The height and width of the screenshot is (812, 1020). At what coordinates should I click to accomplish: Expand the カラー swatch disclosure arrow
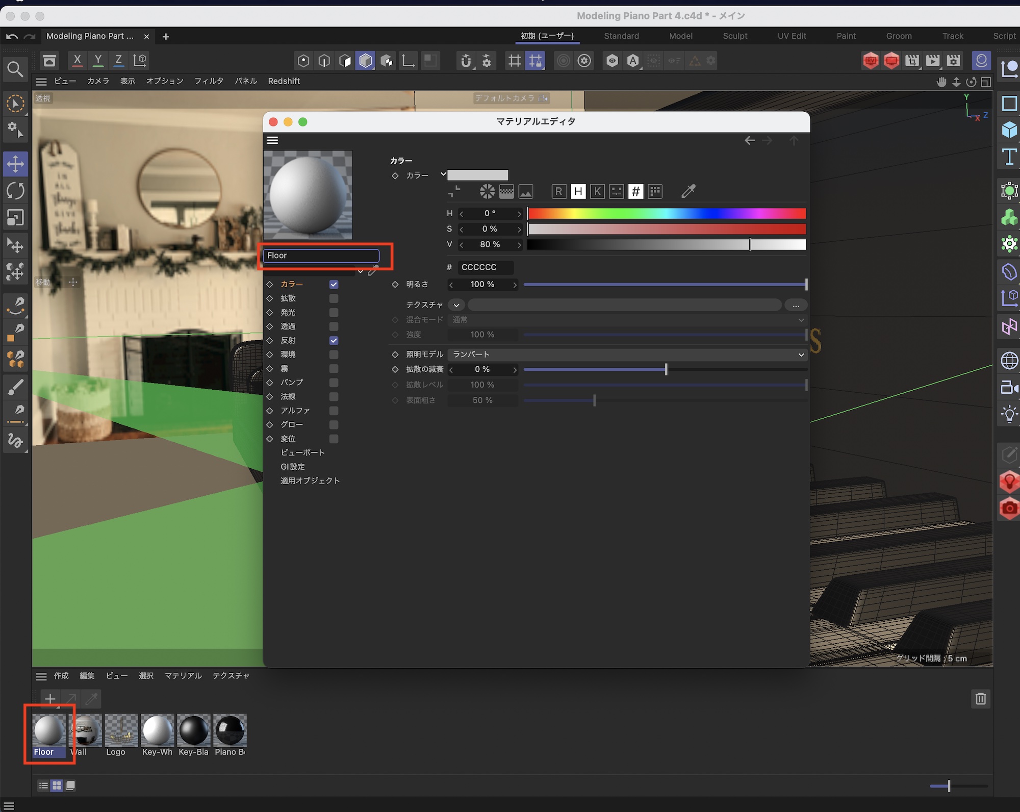[443, 174]
